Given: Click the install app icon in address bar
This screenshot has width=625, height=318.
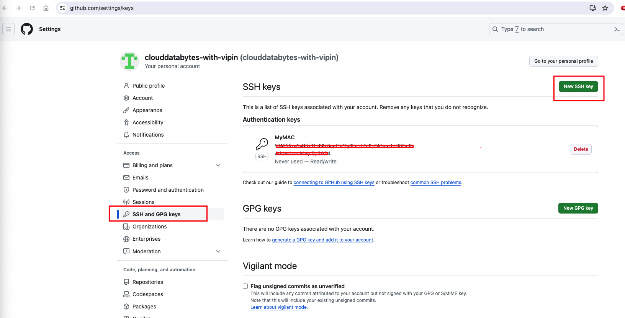Looking at the screenshot, I should 592,8.
